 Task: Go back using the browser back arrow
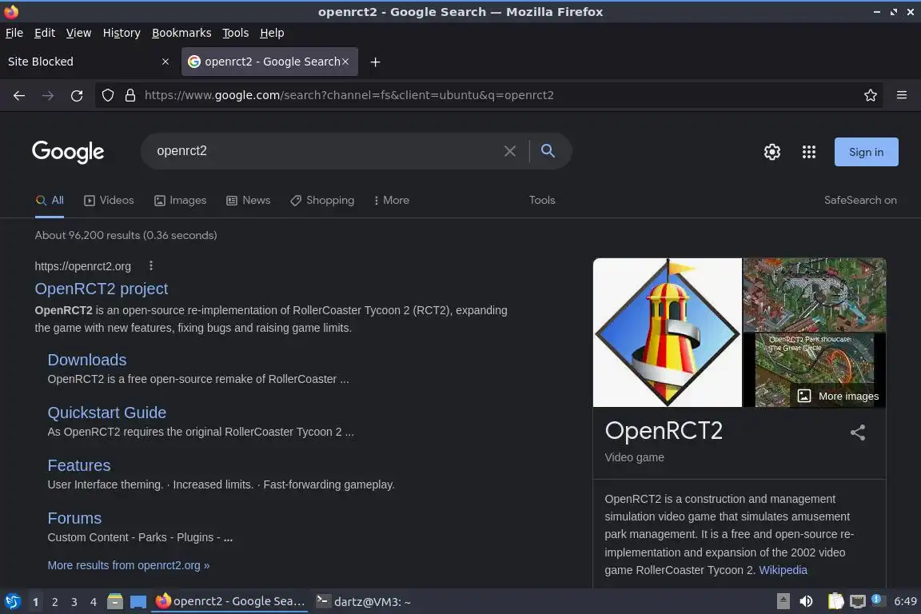[19, 95]
